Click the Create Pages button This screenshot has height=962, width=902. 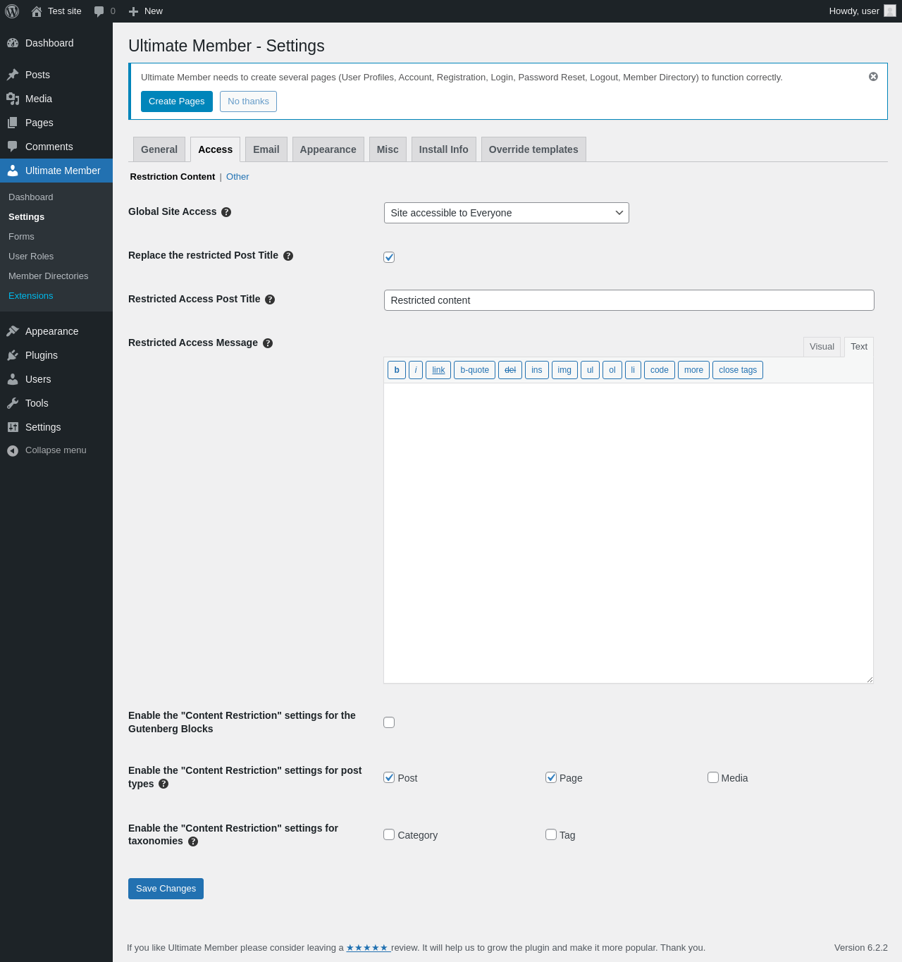point(177,101)
